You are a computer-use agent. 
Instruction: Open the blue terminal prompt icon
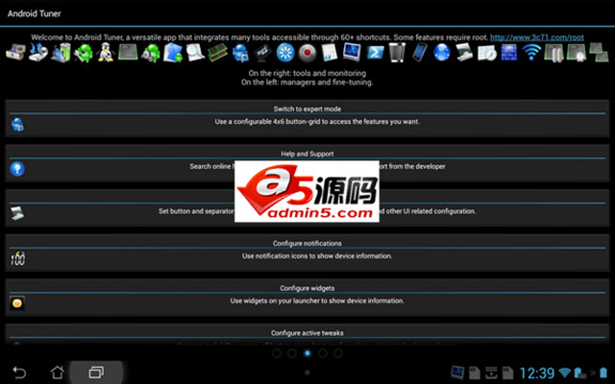pyautogui.click(x=375, y=53)
